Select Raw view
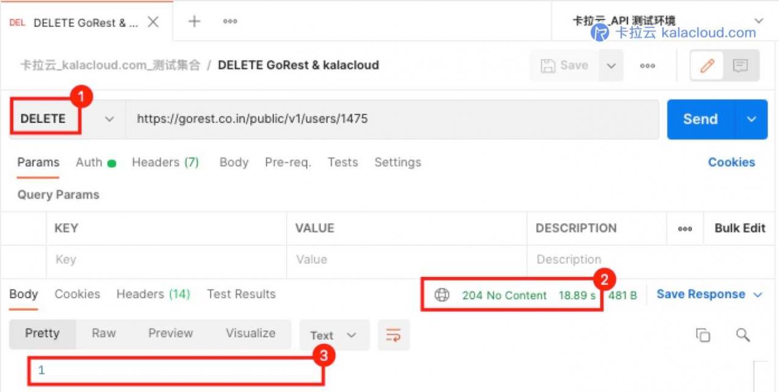The width and height of the screenshot is (779, 392). coord(104,334)
